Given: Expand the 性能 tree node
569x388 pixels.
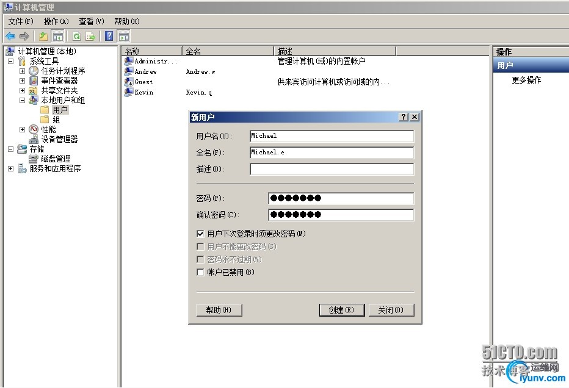Looking at the screenshot, I should point(22,129).
